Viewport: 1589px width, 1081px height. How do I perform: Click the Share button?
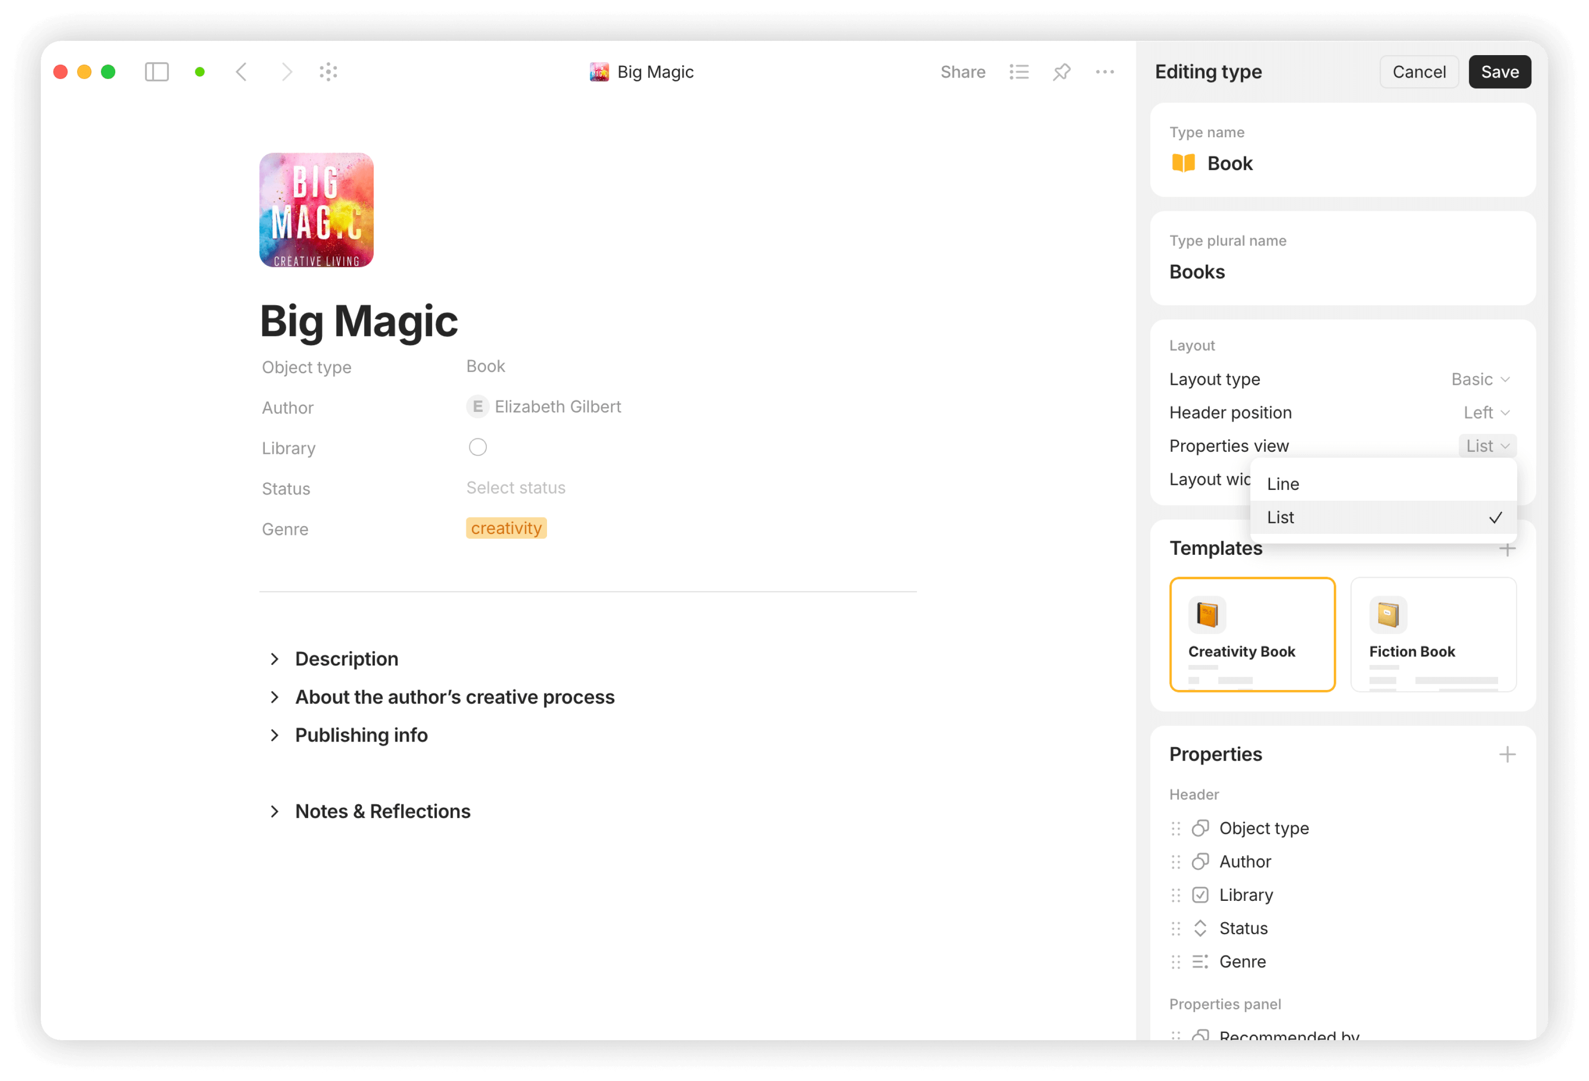962,72
